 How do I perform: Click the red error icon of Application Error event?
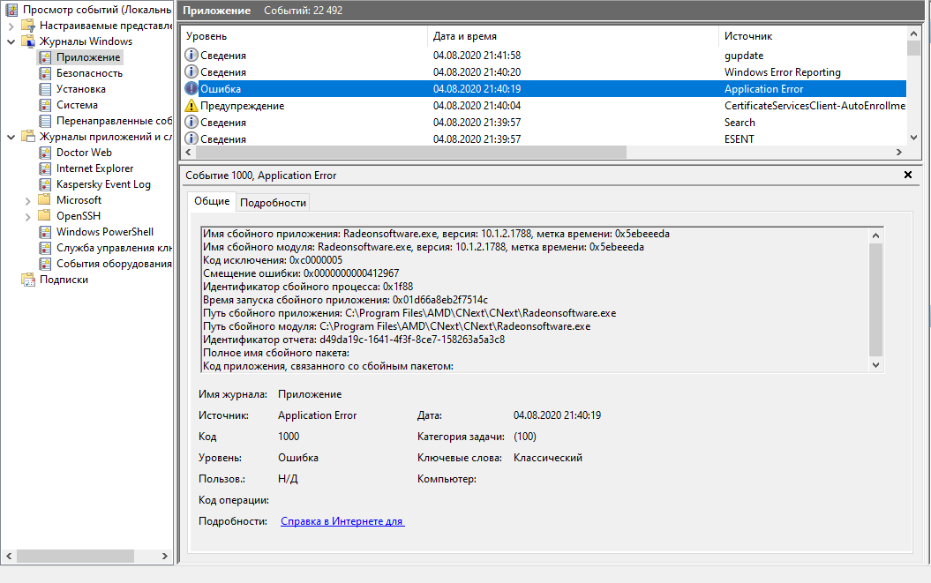pos(191,88)
